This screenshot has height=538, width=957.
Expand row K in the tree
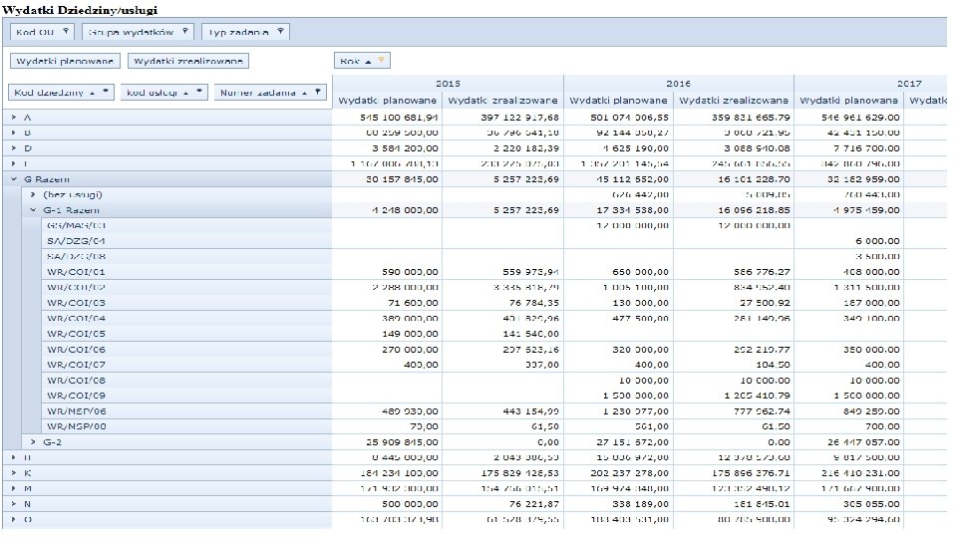(13, 472)
